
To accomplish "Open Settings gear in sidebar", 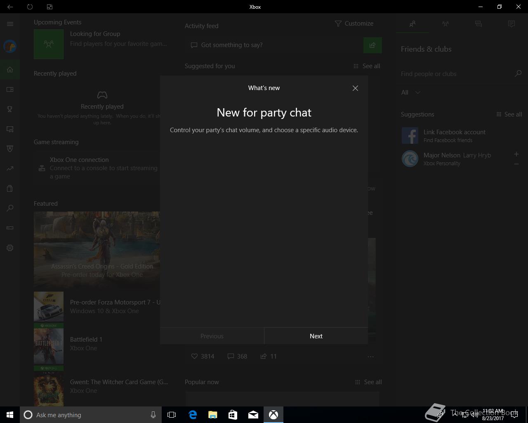I will (x=10, y=248).
